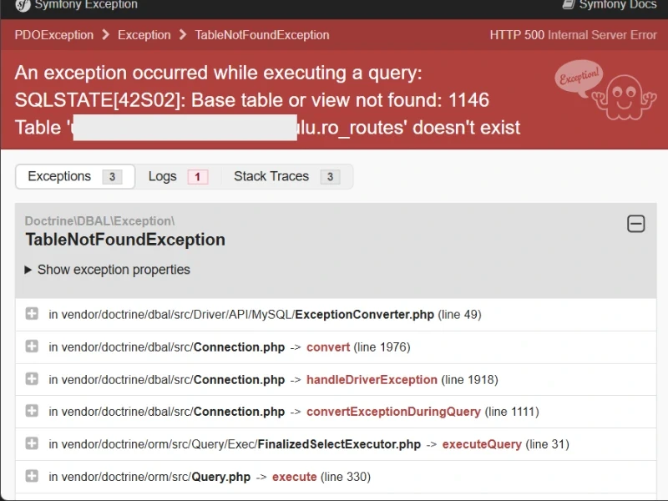Expand the ExceptionConverter.php line 49 trace
The image size is (668, 501).
[32, 314]
